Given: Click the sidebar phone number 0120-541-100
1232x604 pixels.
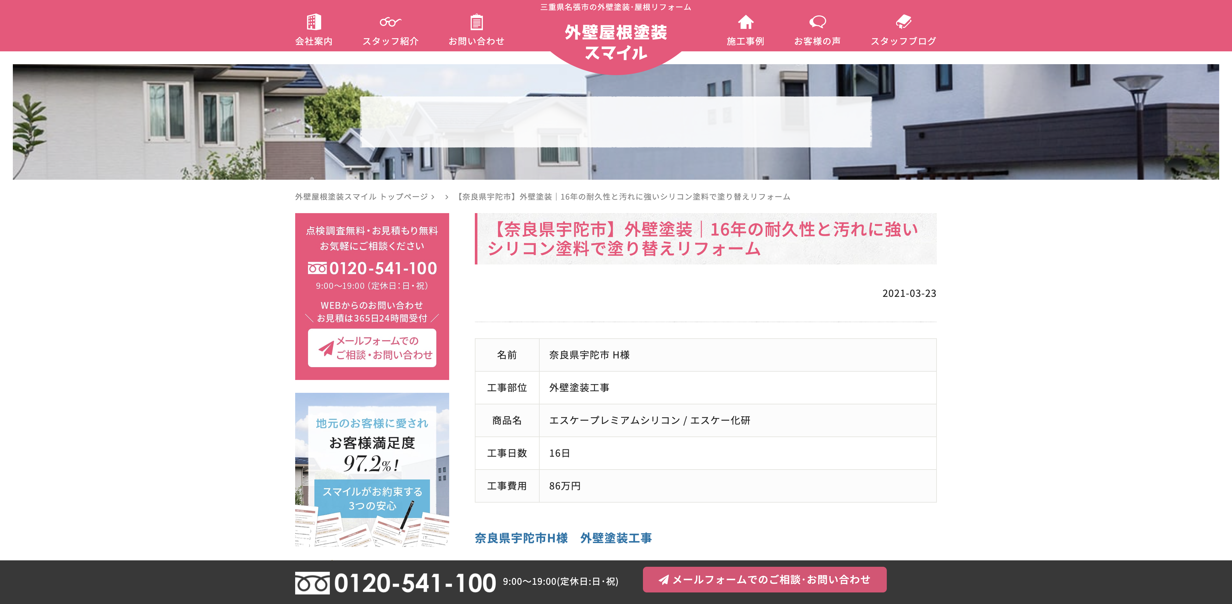Looking at the screenshot, I should click(383, 268).
